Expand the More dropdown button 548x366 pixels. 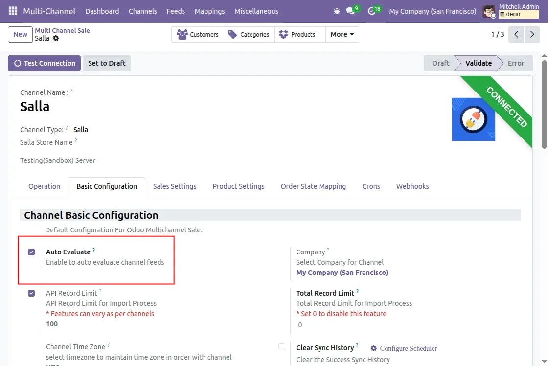(342, 34)
